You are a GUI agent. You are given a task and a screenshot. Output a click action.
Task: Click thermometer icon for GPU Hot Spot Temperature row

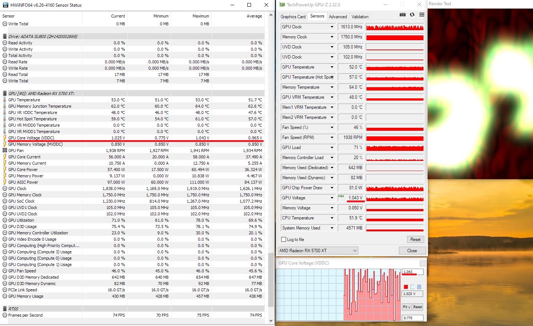pos(5,119)
